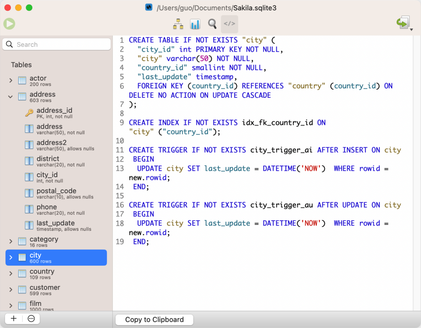
Task: Open the structure diagram view icon
Action: (178, 24)
